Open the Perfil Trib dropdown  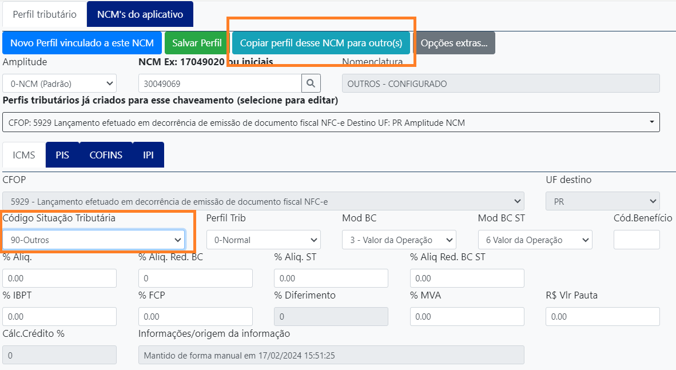263,240
